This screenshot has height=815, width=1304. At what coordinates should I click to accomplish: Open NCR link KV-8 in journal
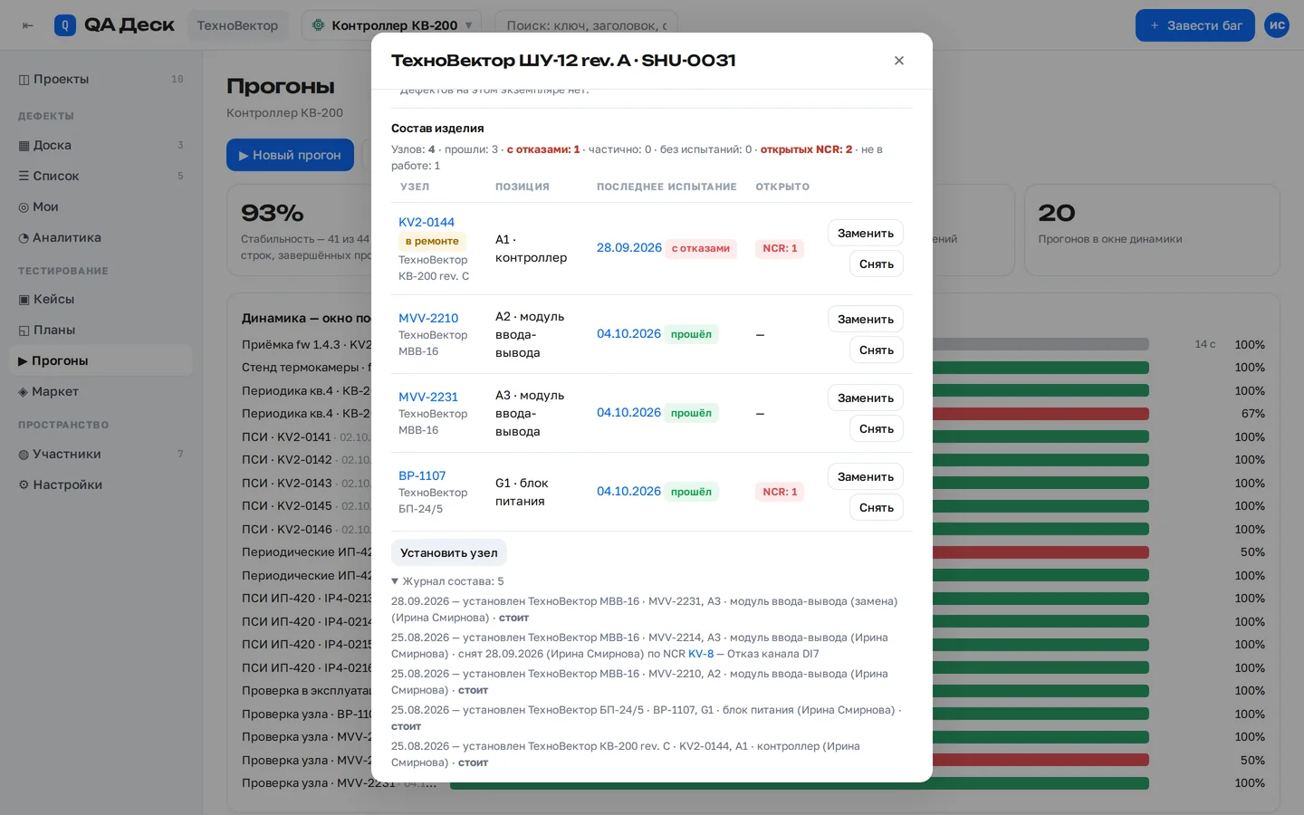701,654
